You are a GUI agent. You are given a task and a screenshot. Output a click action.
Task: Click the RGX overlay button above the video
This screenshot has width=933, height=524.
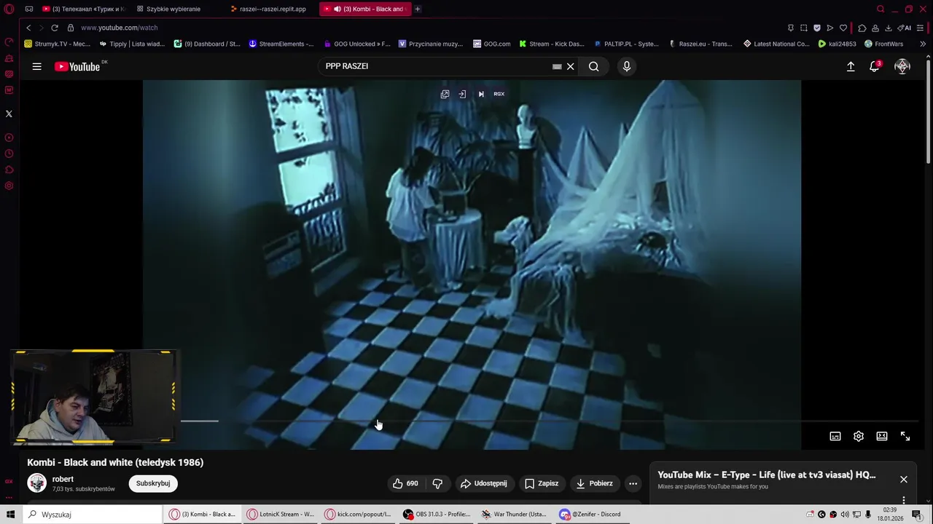499,94
